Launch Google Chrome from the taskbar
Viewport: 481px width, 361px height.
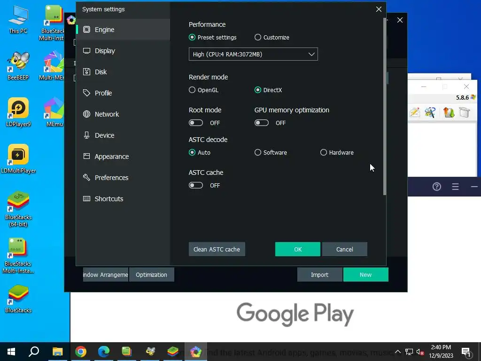click(81, 352)
